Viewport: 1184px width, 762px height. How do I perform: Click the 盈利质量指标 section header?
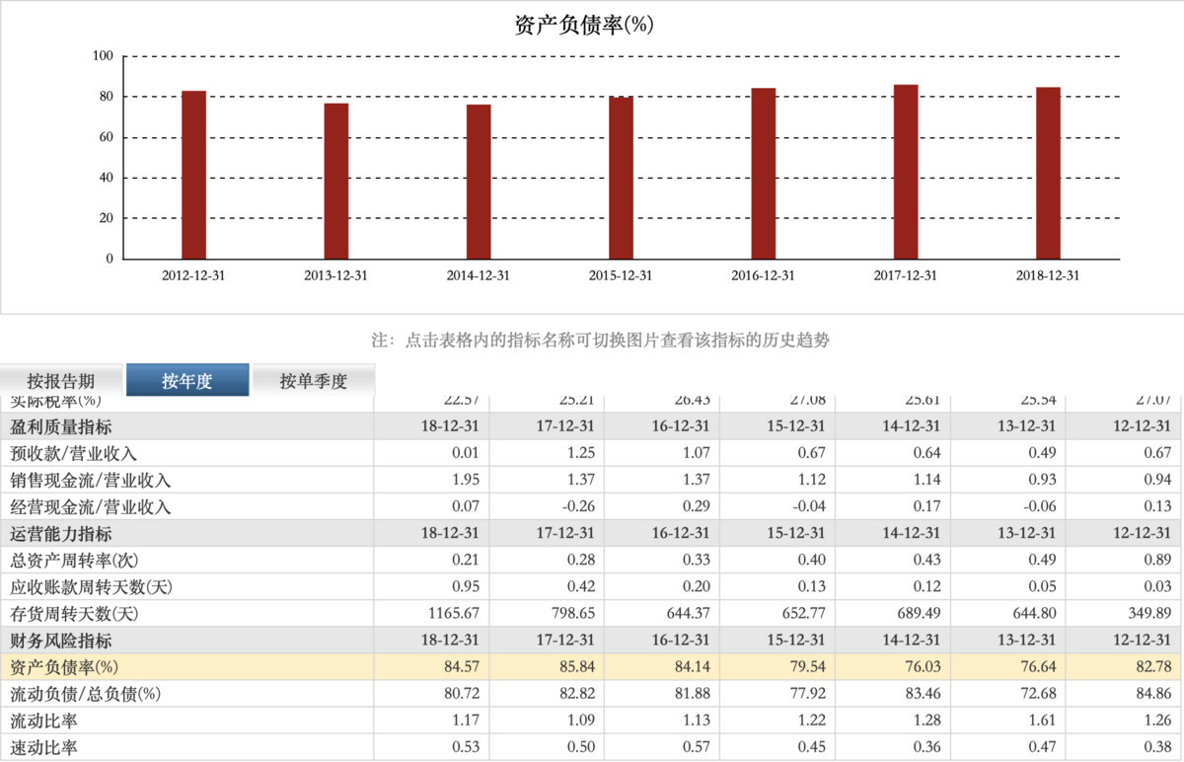tap(61, 427)
